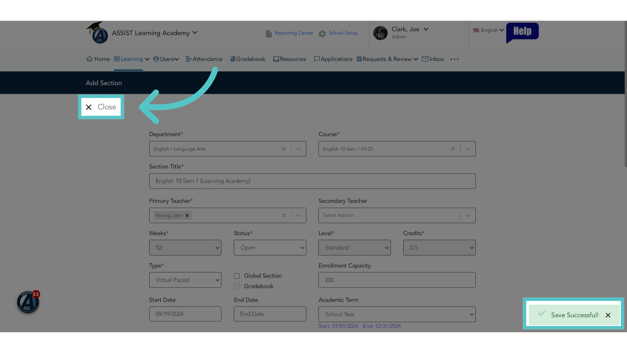
Task: Toggle the Gradebook checkbox
Action: [x=237, y=286]
